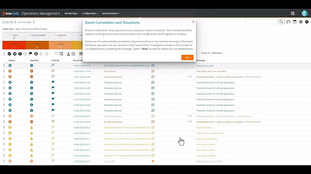Click the priority flag in Ping Host success row
311x174 pixels.
click(53, 65)
